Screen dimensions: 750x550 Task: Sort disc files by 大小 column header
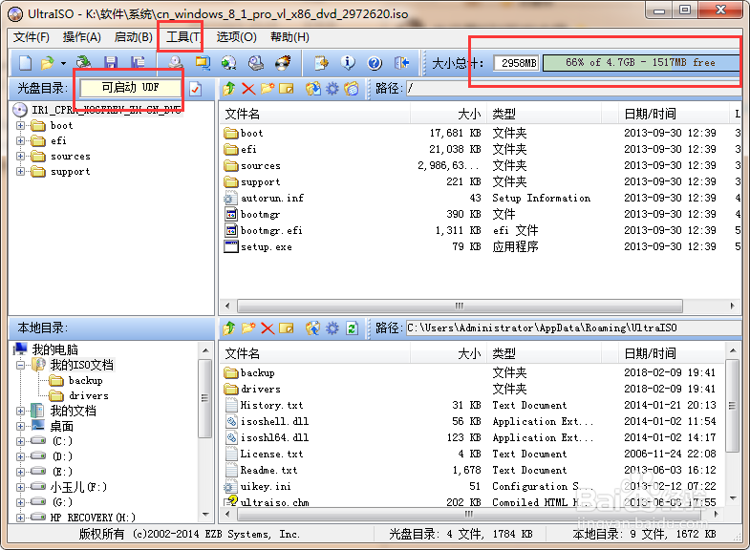449,114
